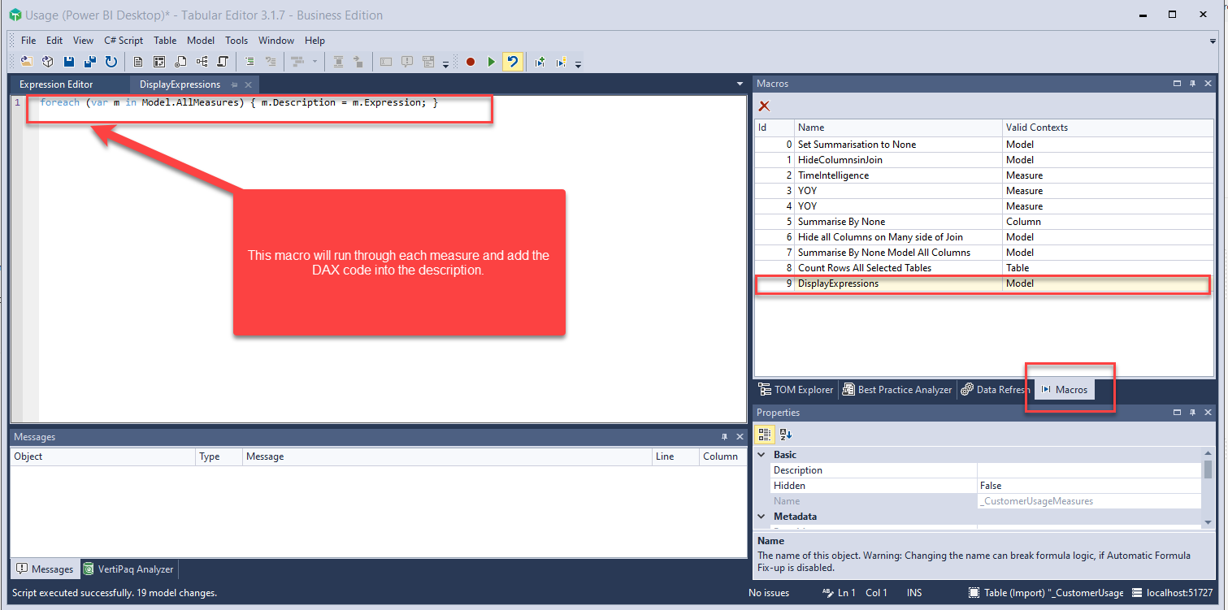
Task: Click the localhost:51727 status bar entry
Action: [x=1174, y=593]
